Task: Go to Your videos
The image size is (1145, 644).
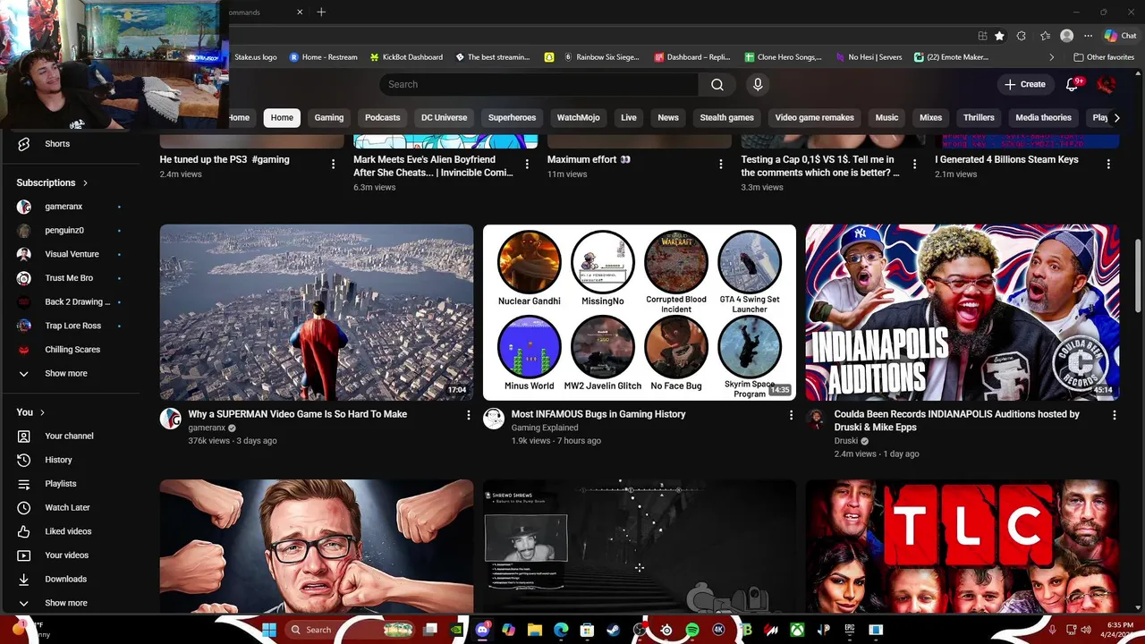Action: pyautogui.click(x=66, y=555)
